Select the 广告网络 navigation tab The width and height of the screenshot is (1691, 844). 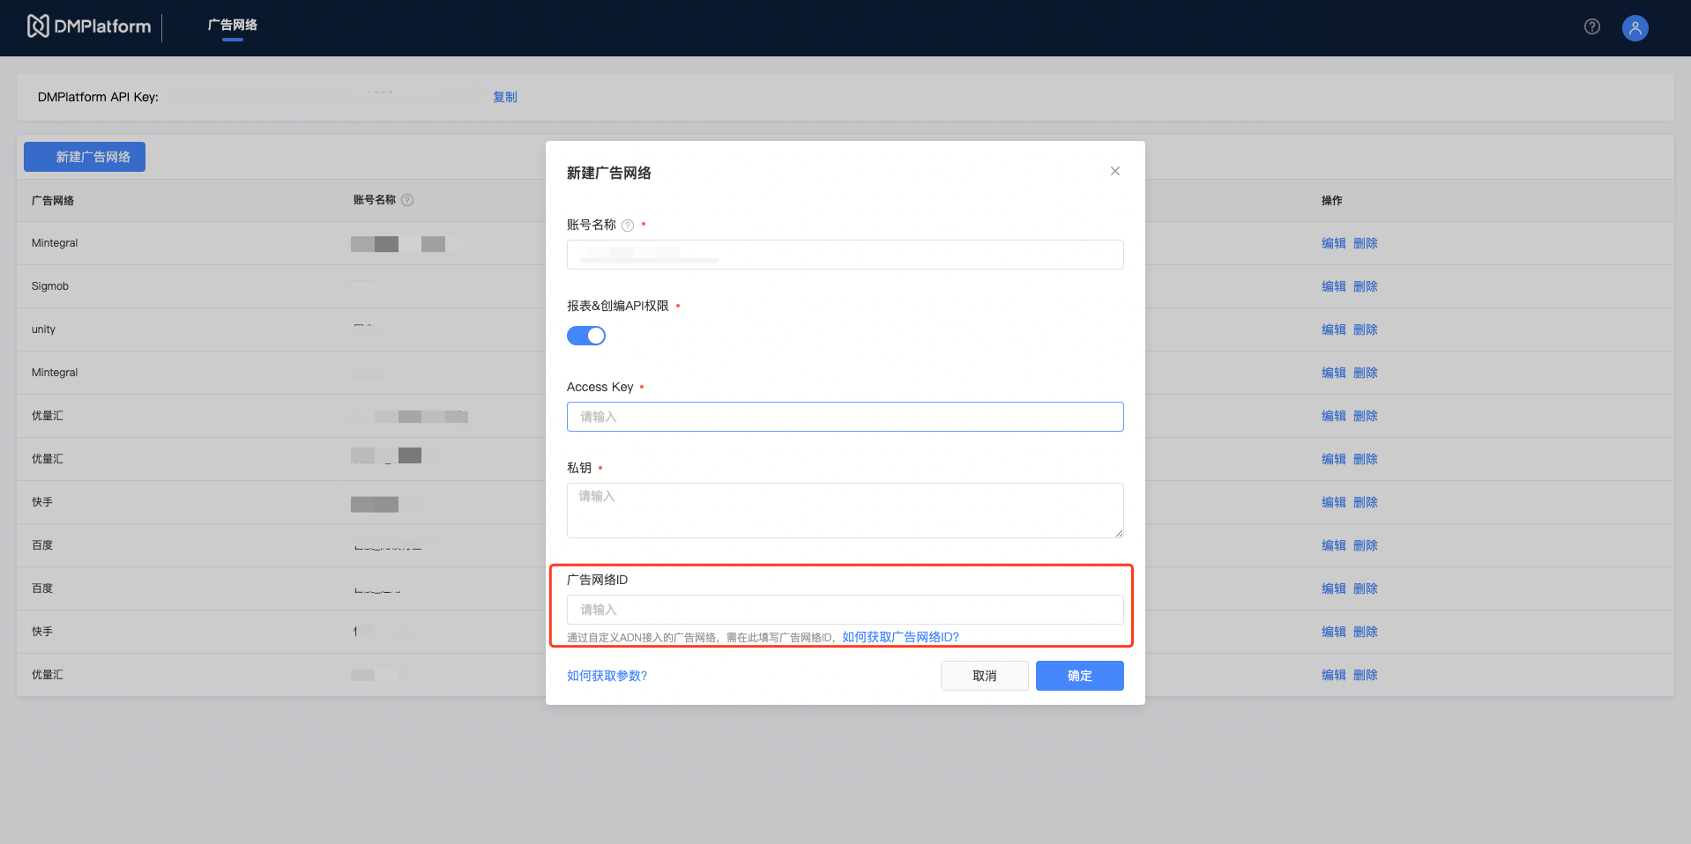pos(233,26)
